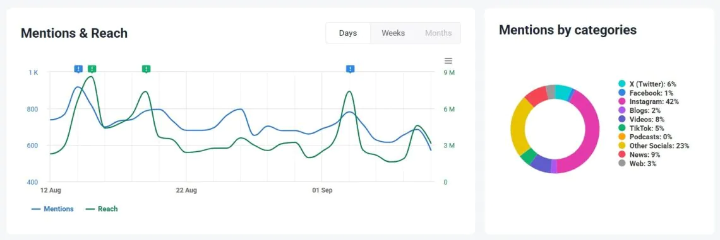Click the Instagram legend color dot
Viewport: 720px width, 240px height.
pyautogui.click(x=621, y=101)
